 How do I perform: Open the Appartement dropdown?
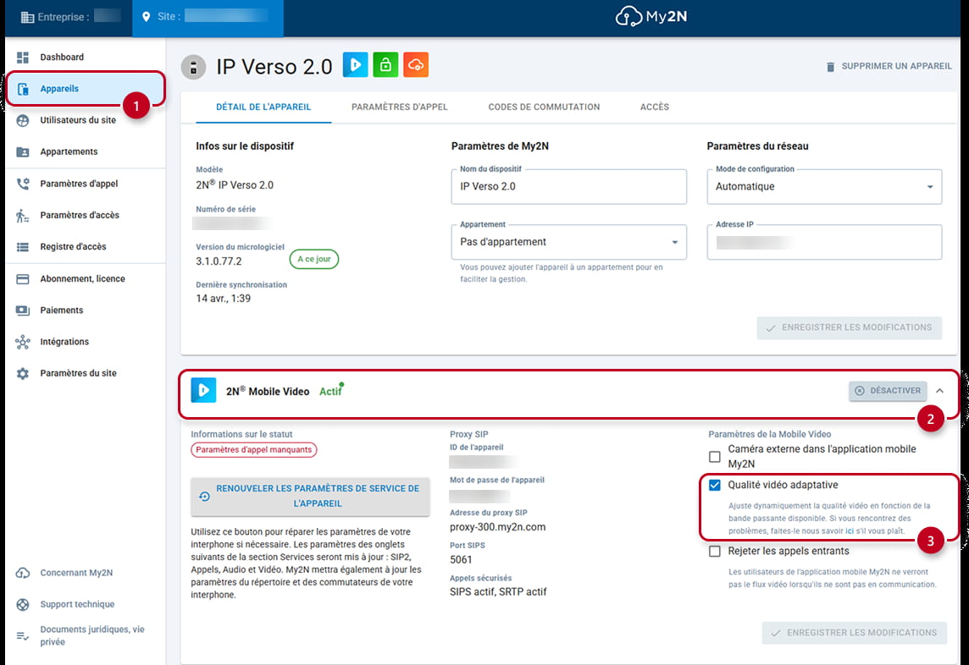569,242
